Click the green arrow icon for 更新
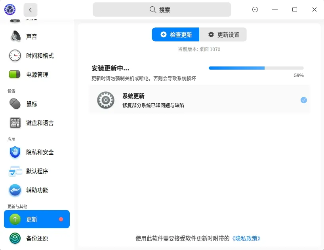 coord(15,219)
